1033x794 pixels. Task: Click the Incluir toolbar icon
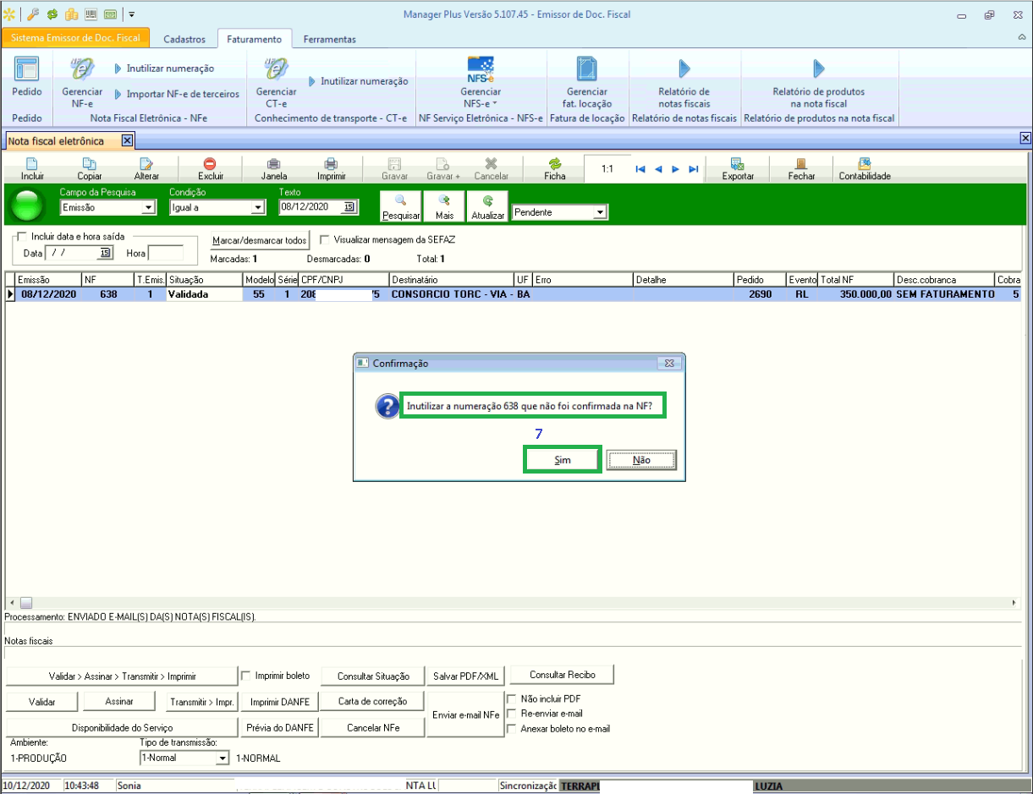(32, 165)
